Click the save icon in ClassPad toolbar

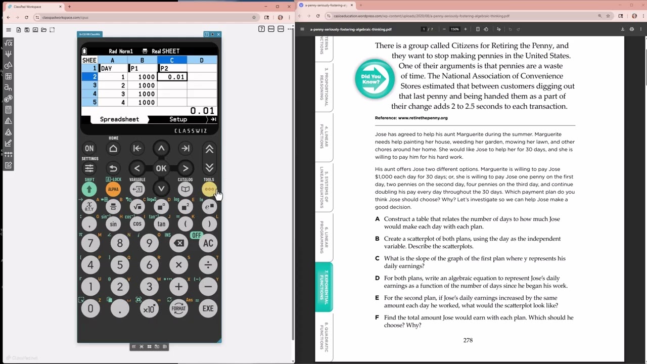pyautogui.click(x=27, y=30)
